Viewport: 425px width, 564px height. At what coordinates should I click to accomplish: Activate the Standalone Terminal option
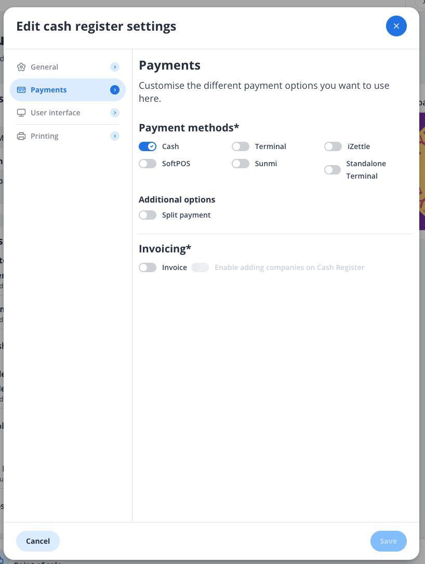pos(333,169)
